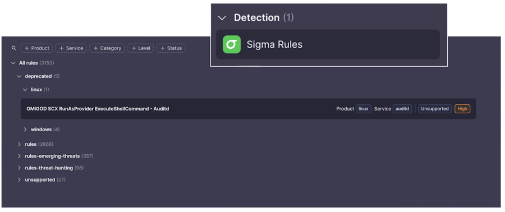Click the search magnifier icon
505x212 pixels.
tap(14, 48)
